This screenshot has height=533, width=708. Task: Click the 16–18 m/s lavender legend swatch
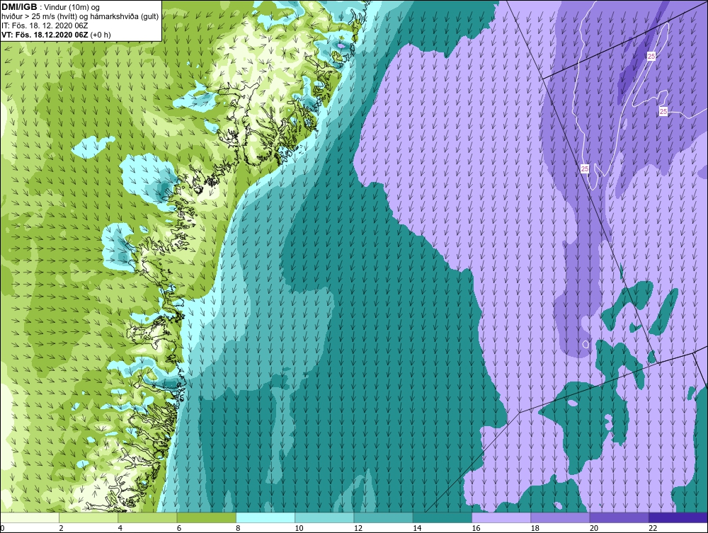click(x=501, y=517)
